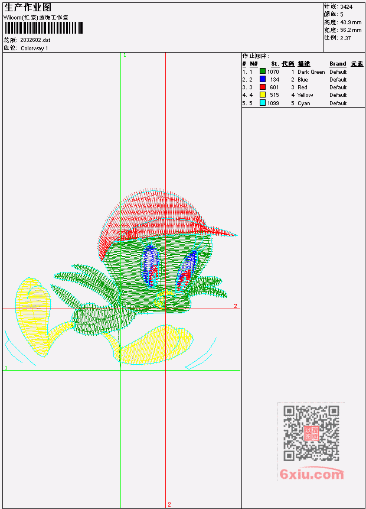
Task: Click the 代码 column header
Action: pos(288,64)
